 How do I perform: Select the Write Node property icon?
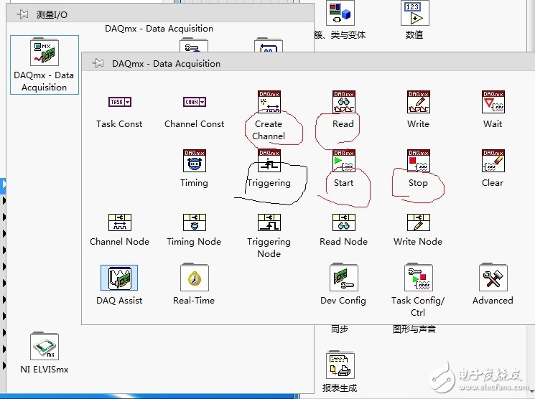[x=419, y=222]
